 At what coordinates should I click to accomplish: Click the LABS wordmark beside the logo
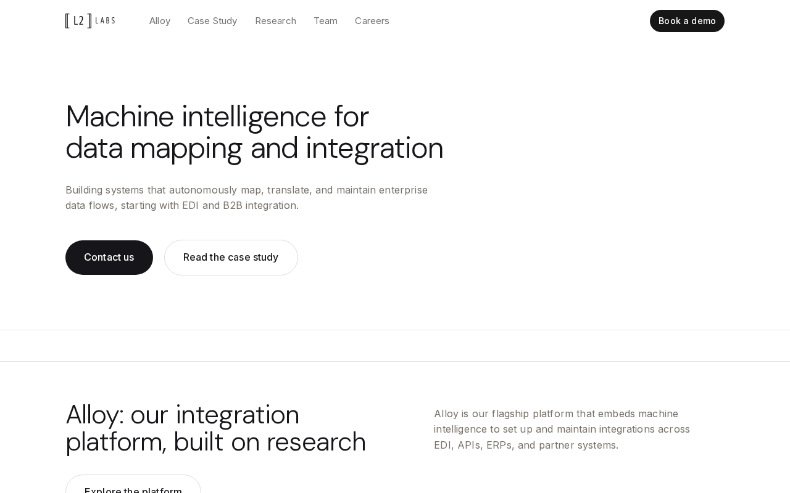click(x=106, y=21)
